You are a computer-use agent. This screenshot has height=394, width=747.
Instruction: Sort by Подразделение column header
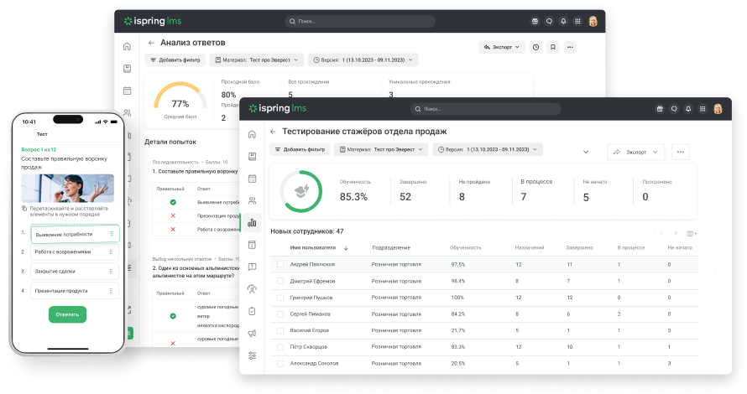click(391, 247)
